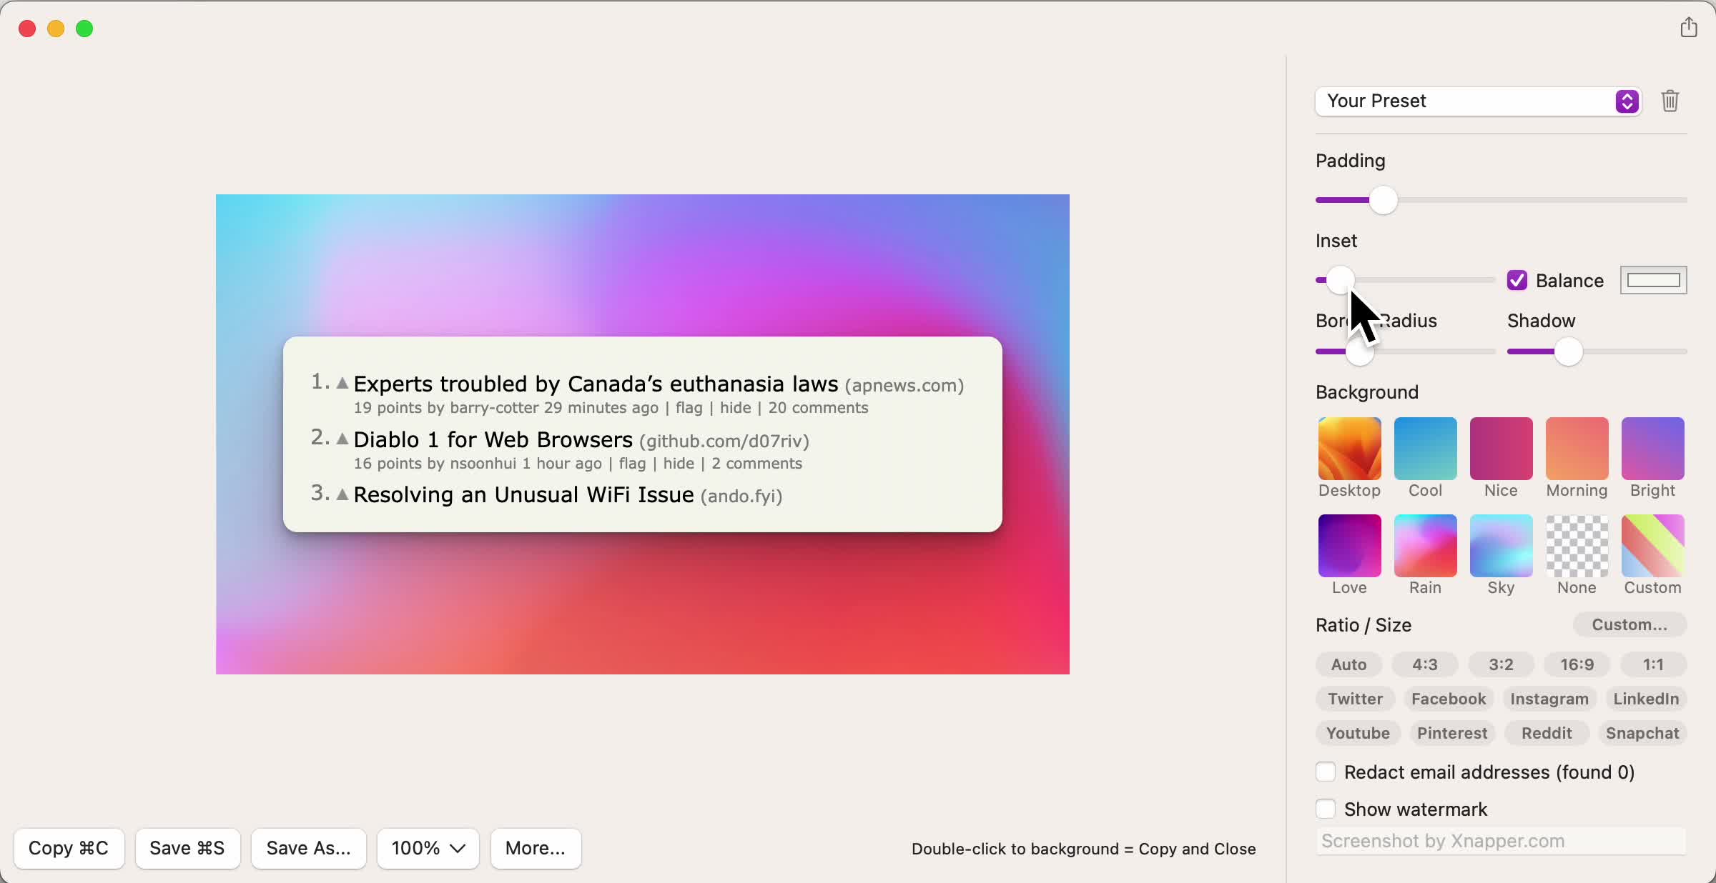Drag the Padding slider
Viewport: 1716px width, 883px height.
1383,201
